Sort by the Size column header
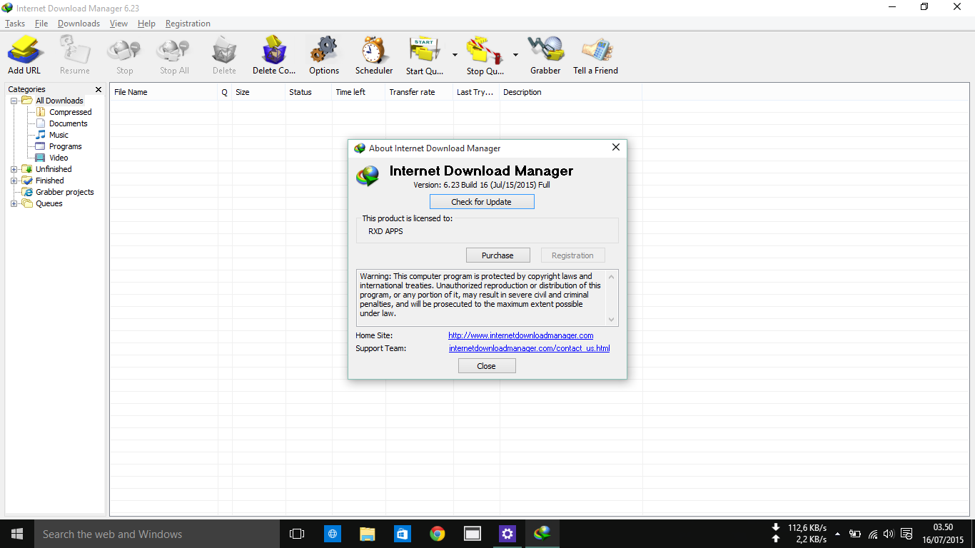 (x=259, y=92)
